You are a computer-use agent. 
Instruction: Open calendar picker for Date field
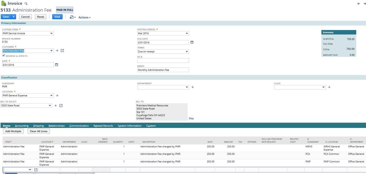pos(56,65)
